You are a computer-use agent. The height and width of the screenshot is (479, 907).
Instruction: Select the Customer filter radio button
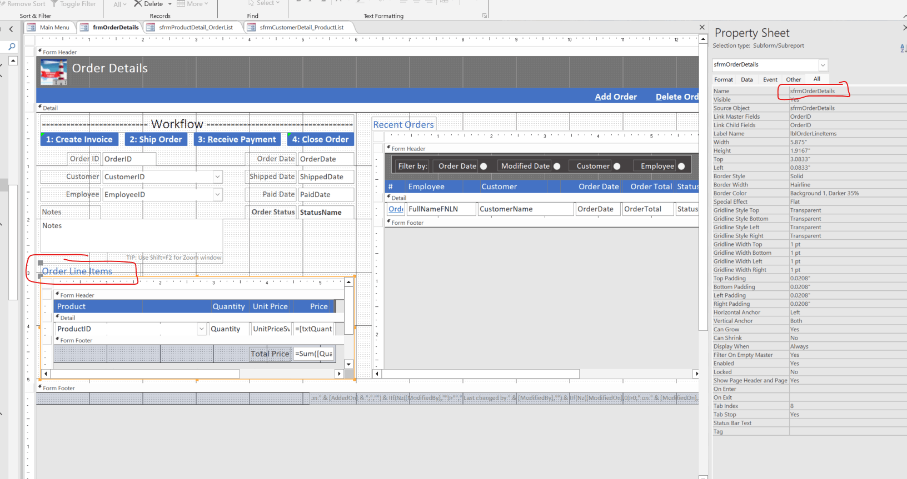tap(617, 166)
